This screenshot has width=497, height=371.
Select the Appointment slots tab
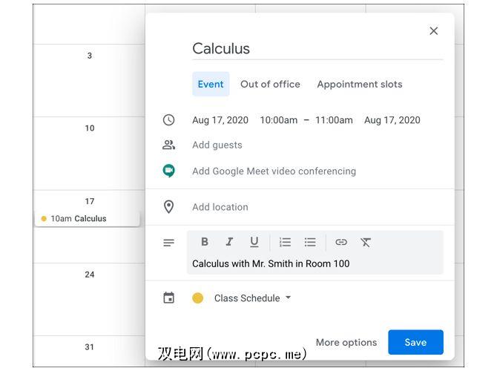pyautogui.click(x=360, y=84)
